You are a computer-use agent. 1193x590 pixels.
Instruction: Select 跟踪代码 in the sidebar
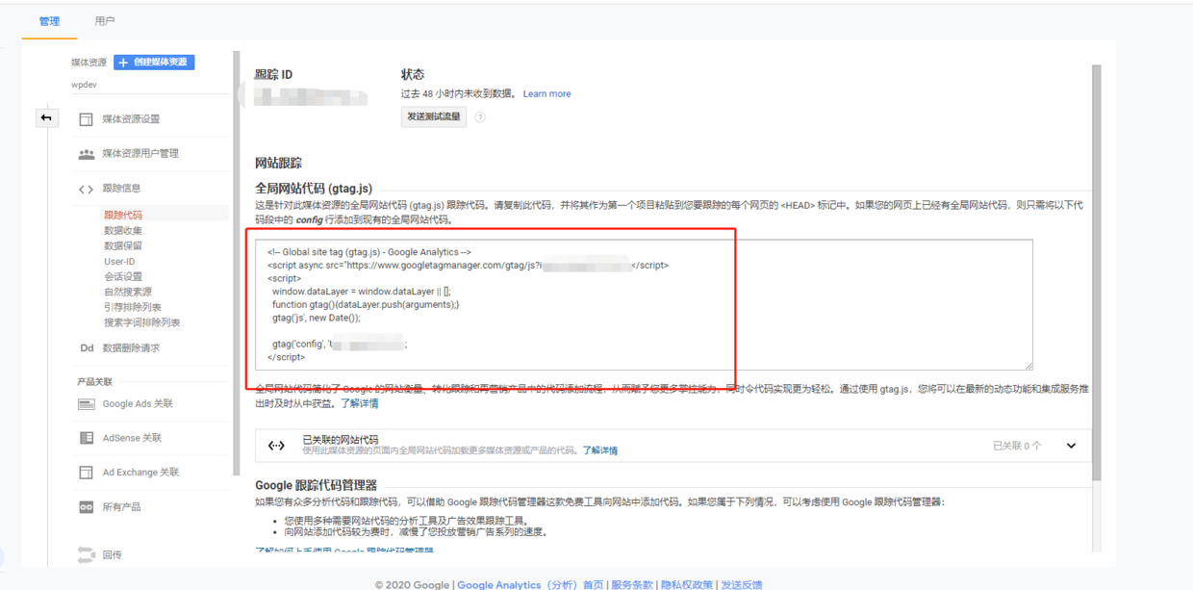tap(123, 215)
